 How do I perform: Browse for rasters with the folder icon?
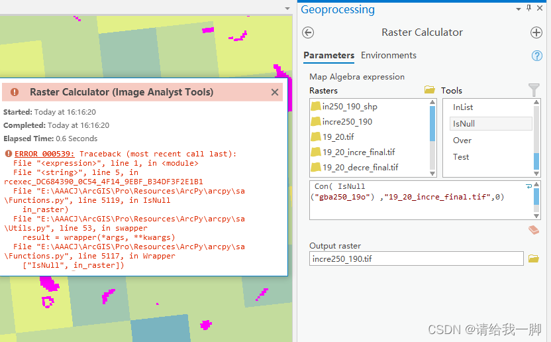tap(429, 90)
